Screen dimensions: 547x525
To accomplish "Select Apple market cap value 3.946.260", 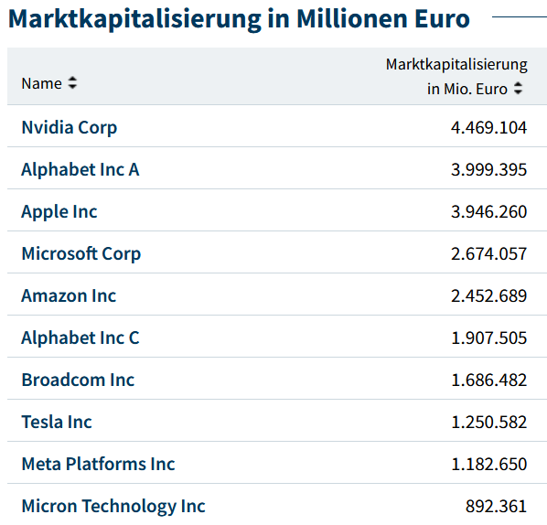I will pos(488,212).
